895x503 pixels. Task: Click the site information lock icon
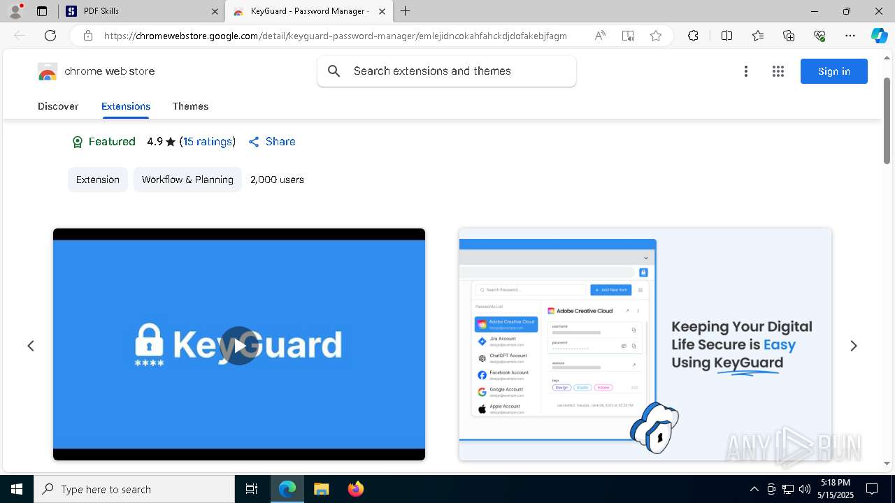[x=88, y=36]
